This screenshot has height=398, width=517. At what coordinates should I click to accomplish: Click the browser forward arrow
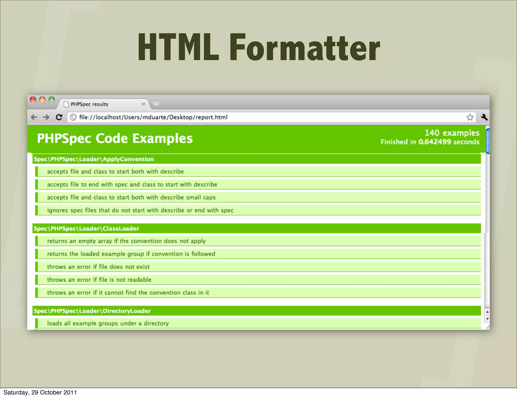pos(46,117)
